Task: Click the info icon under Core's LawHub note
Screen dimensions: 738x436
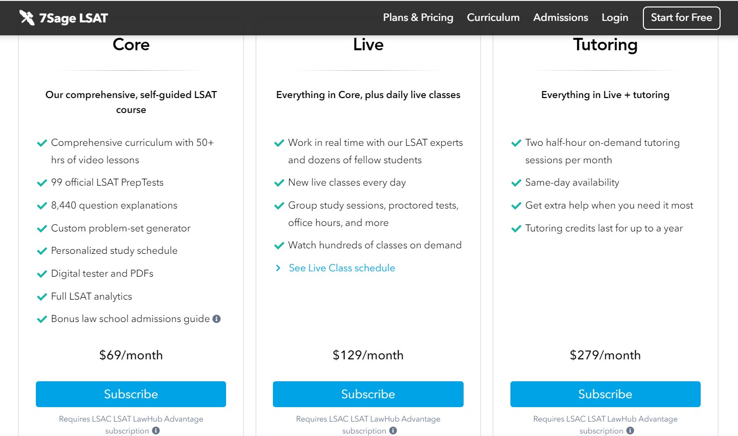Action: coord(155,431)
